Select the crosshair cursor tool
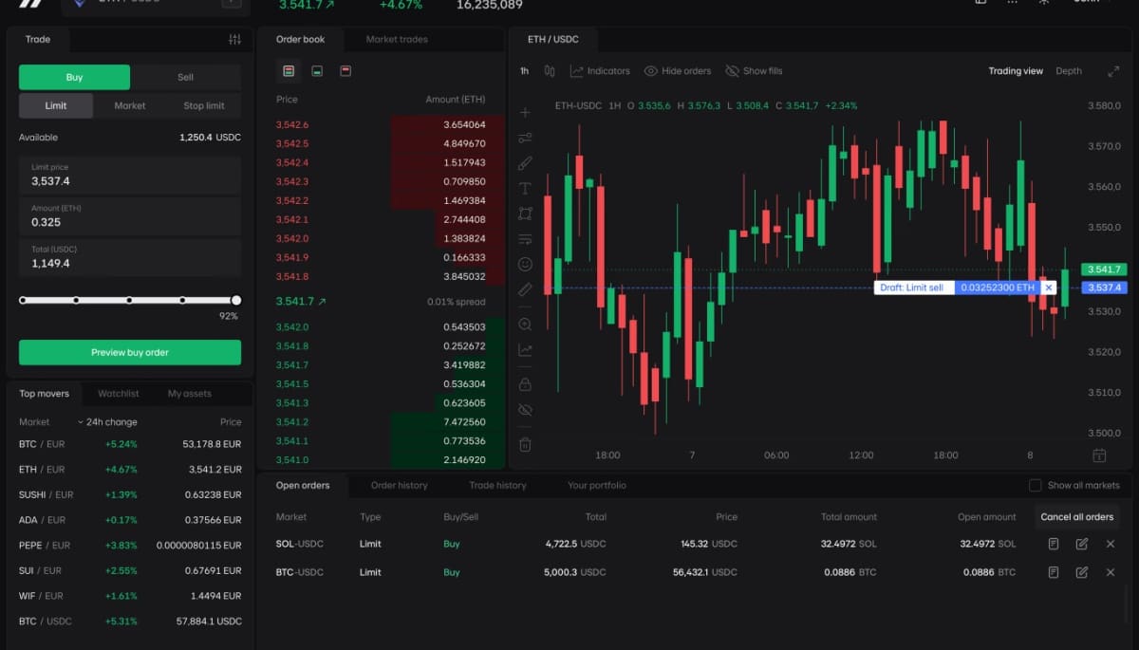This screenshot has height=650, width=1139. pyautogui.click(x=525, y=113)
